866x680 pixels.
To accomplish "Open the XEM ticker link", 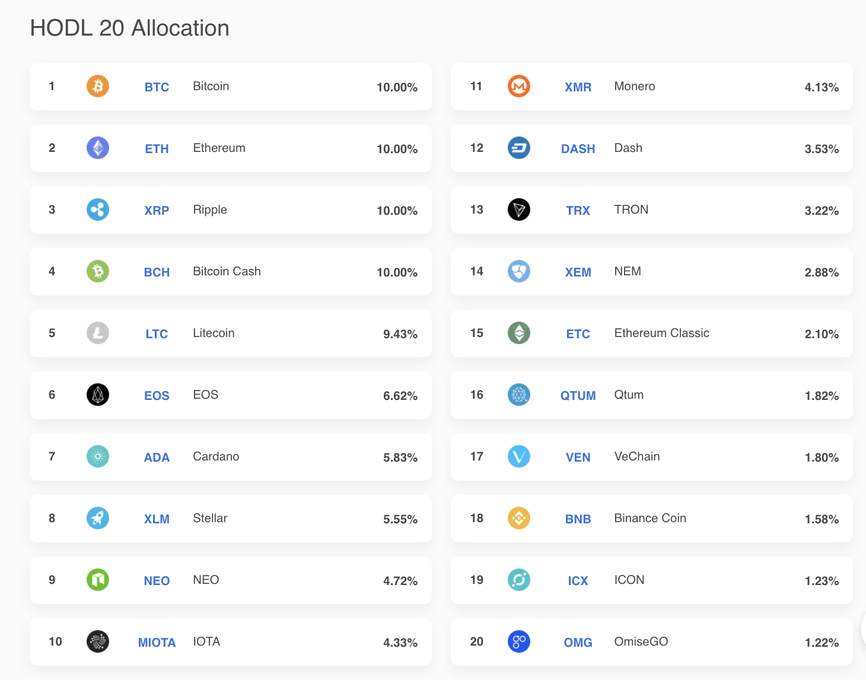I will point(578,272).
